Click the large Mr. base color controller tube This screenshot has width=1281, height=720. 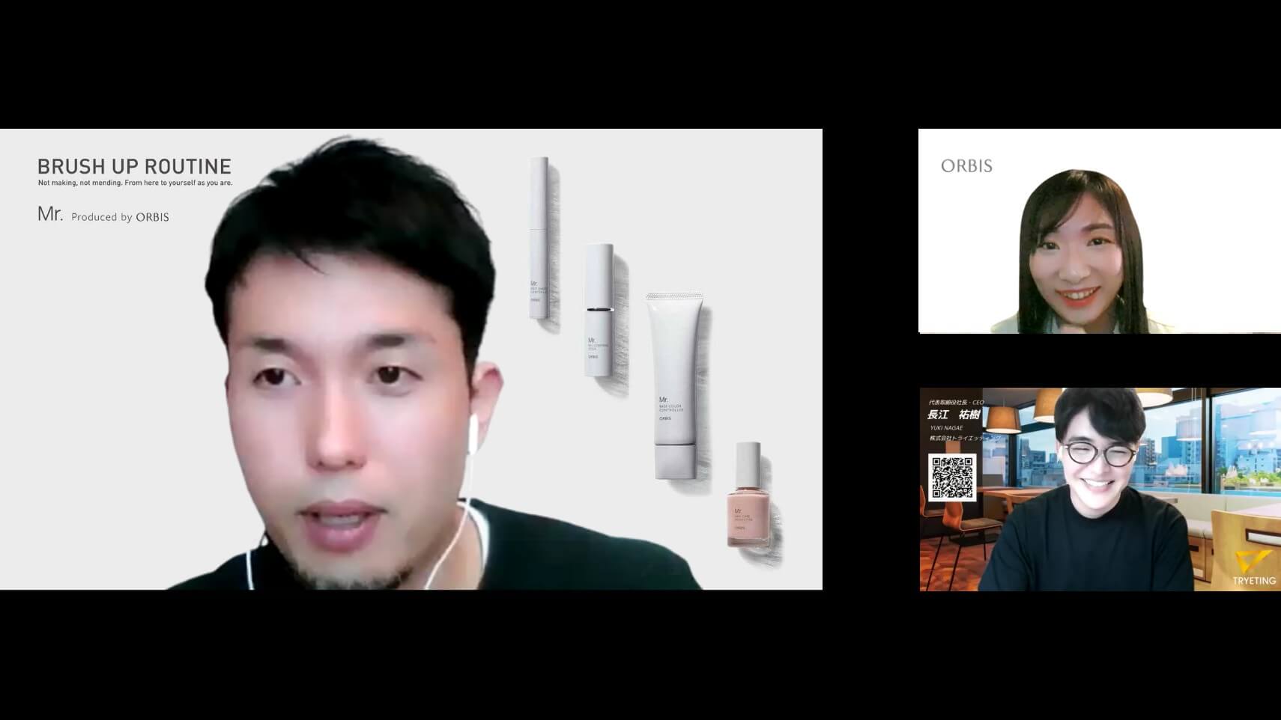tap(675, 386)
